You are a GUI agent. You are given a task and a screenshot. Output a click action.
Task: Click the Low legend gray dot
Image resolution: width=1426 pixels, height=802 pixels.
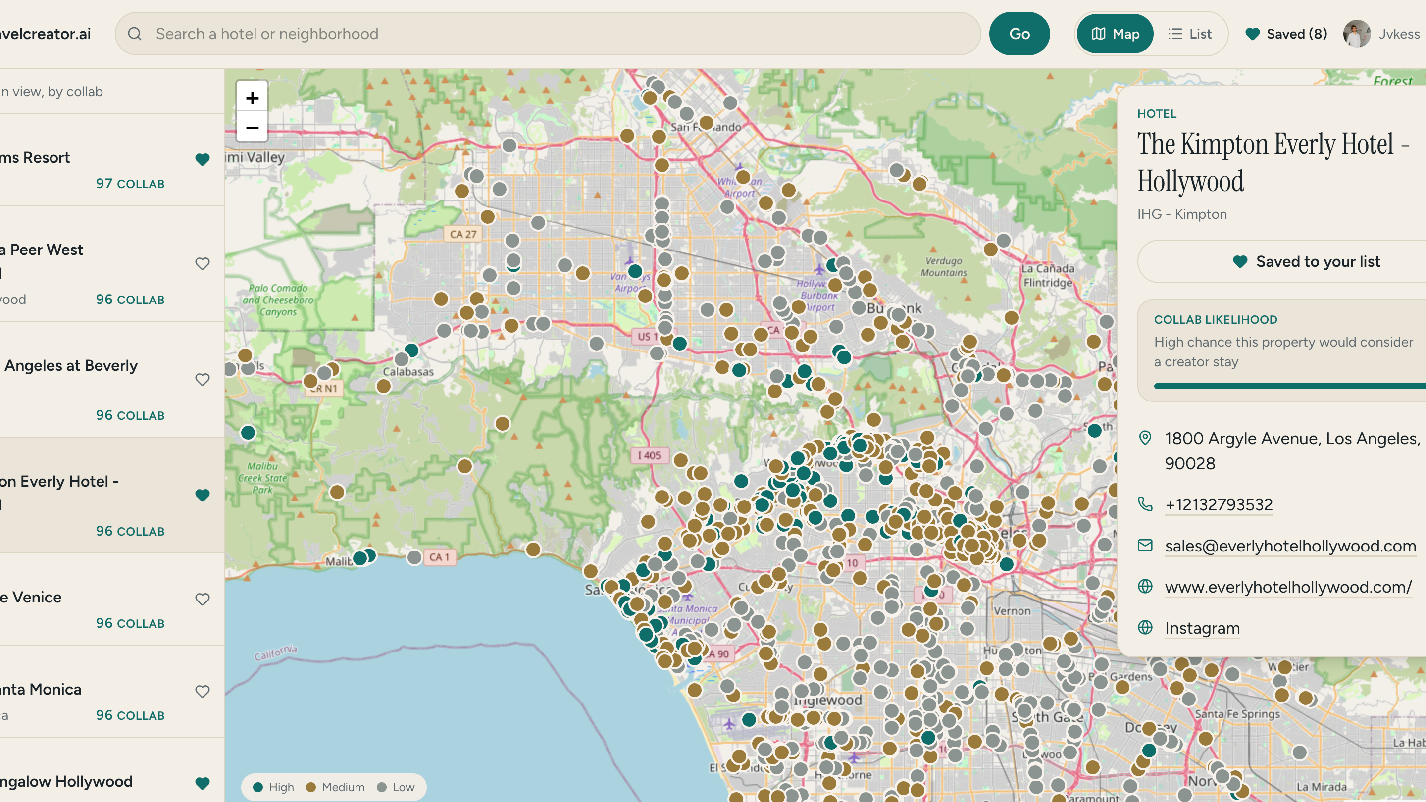pyautogui.click(x=381, y=787)
